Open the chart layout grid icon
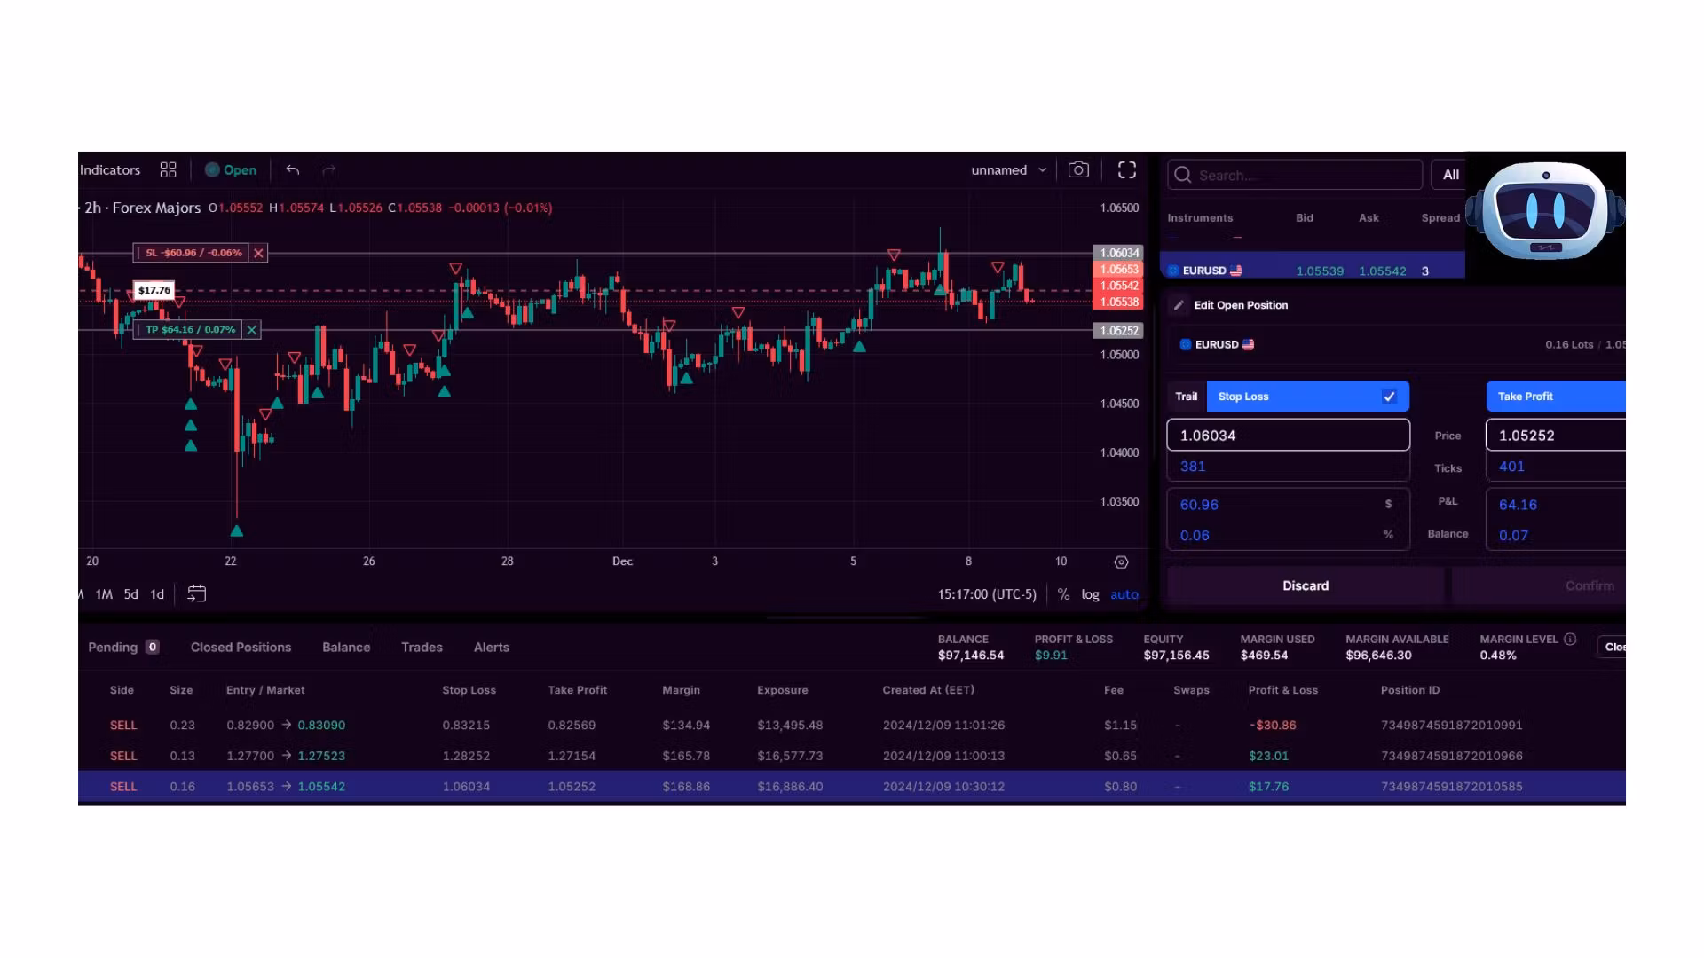 point(168,169)
